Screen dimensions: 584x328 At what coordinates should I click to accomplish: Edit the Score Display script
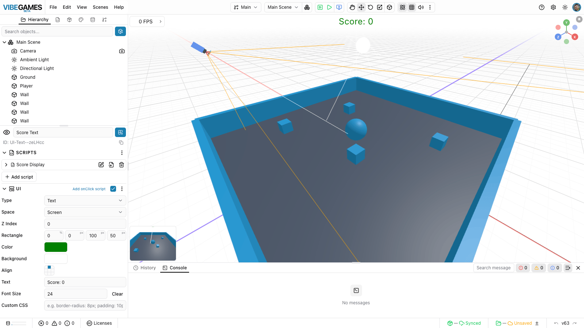click(x=101, y=165)
